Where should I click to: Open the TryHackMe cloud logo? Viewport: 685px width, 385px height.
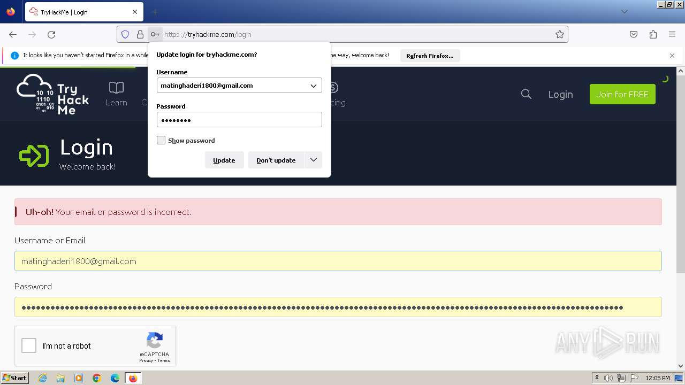(52, 94)
